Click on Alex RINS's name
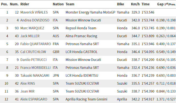176x103 pixels. [x=28, y=84]
